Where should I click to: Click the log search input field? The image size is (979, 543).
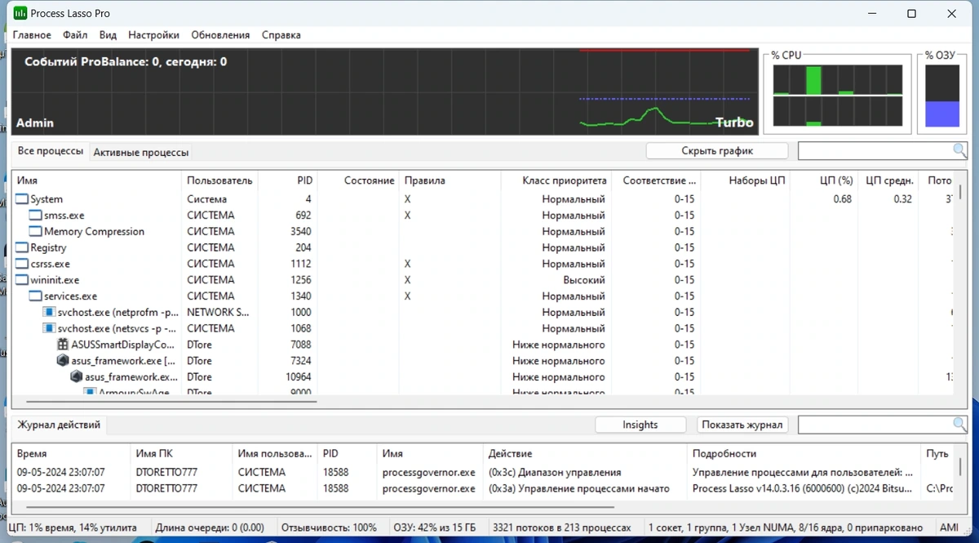tap(875, 425)
